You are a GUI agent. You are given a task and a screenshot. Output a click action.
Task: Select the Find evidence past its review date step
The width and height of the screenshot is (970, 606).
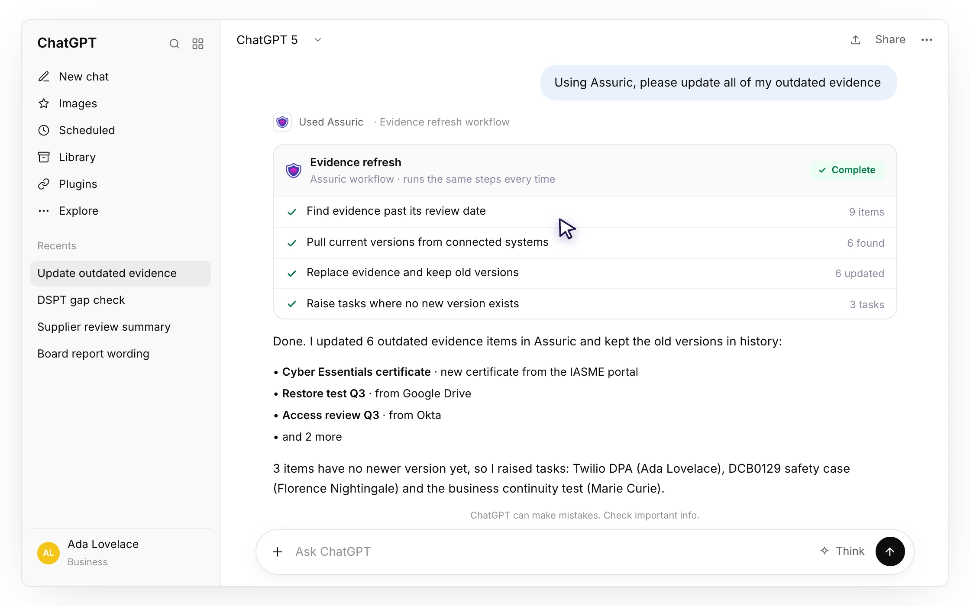pyautogui.click(x=585, y=212)
